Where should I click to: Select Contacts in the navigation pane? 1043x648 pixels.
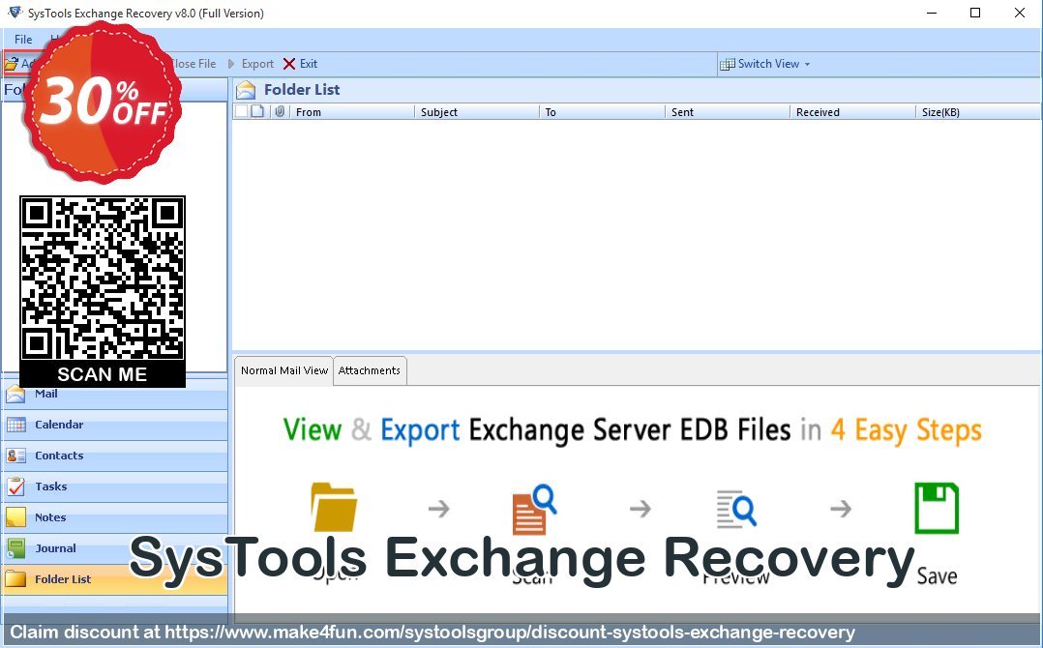tap(114, 456)
